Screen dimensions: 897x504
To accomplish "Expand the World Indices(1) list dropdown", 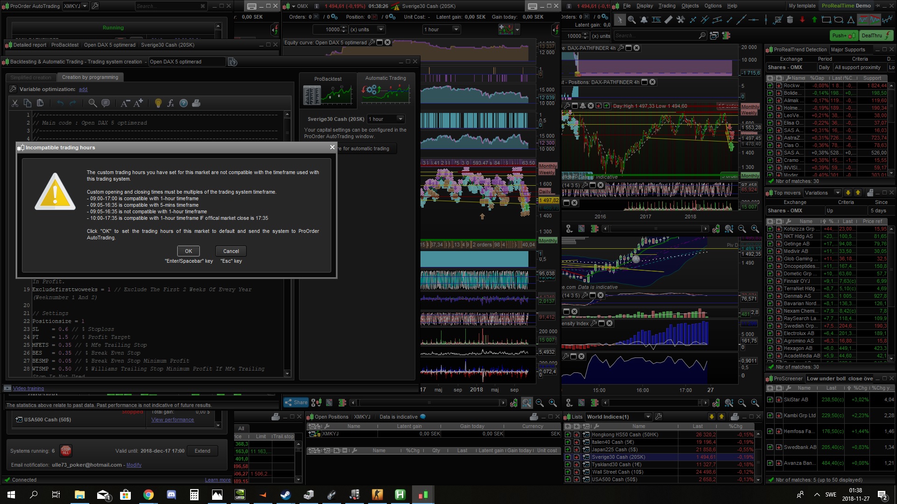I will (x=648, y=417).
